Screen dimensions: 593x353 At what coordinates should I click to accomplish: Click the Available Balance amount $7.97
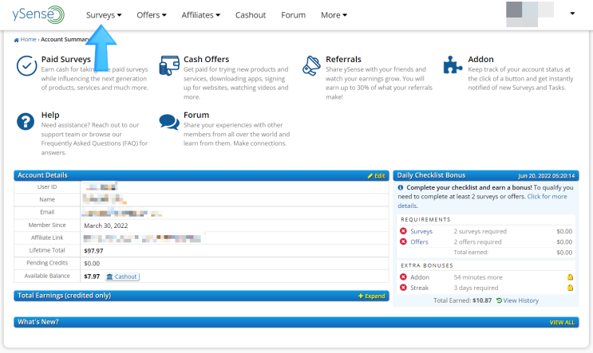pos(92,277)
